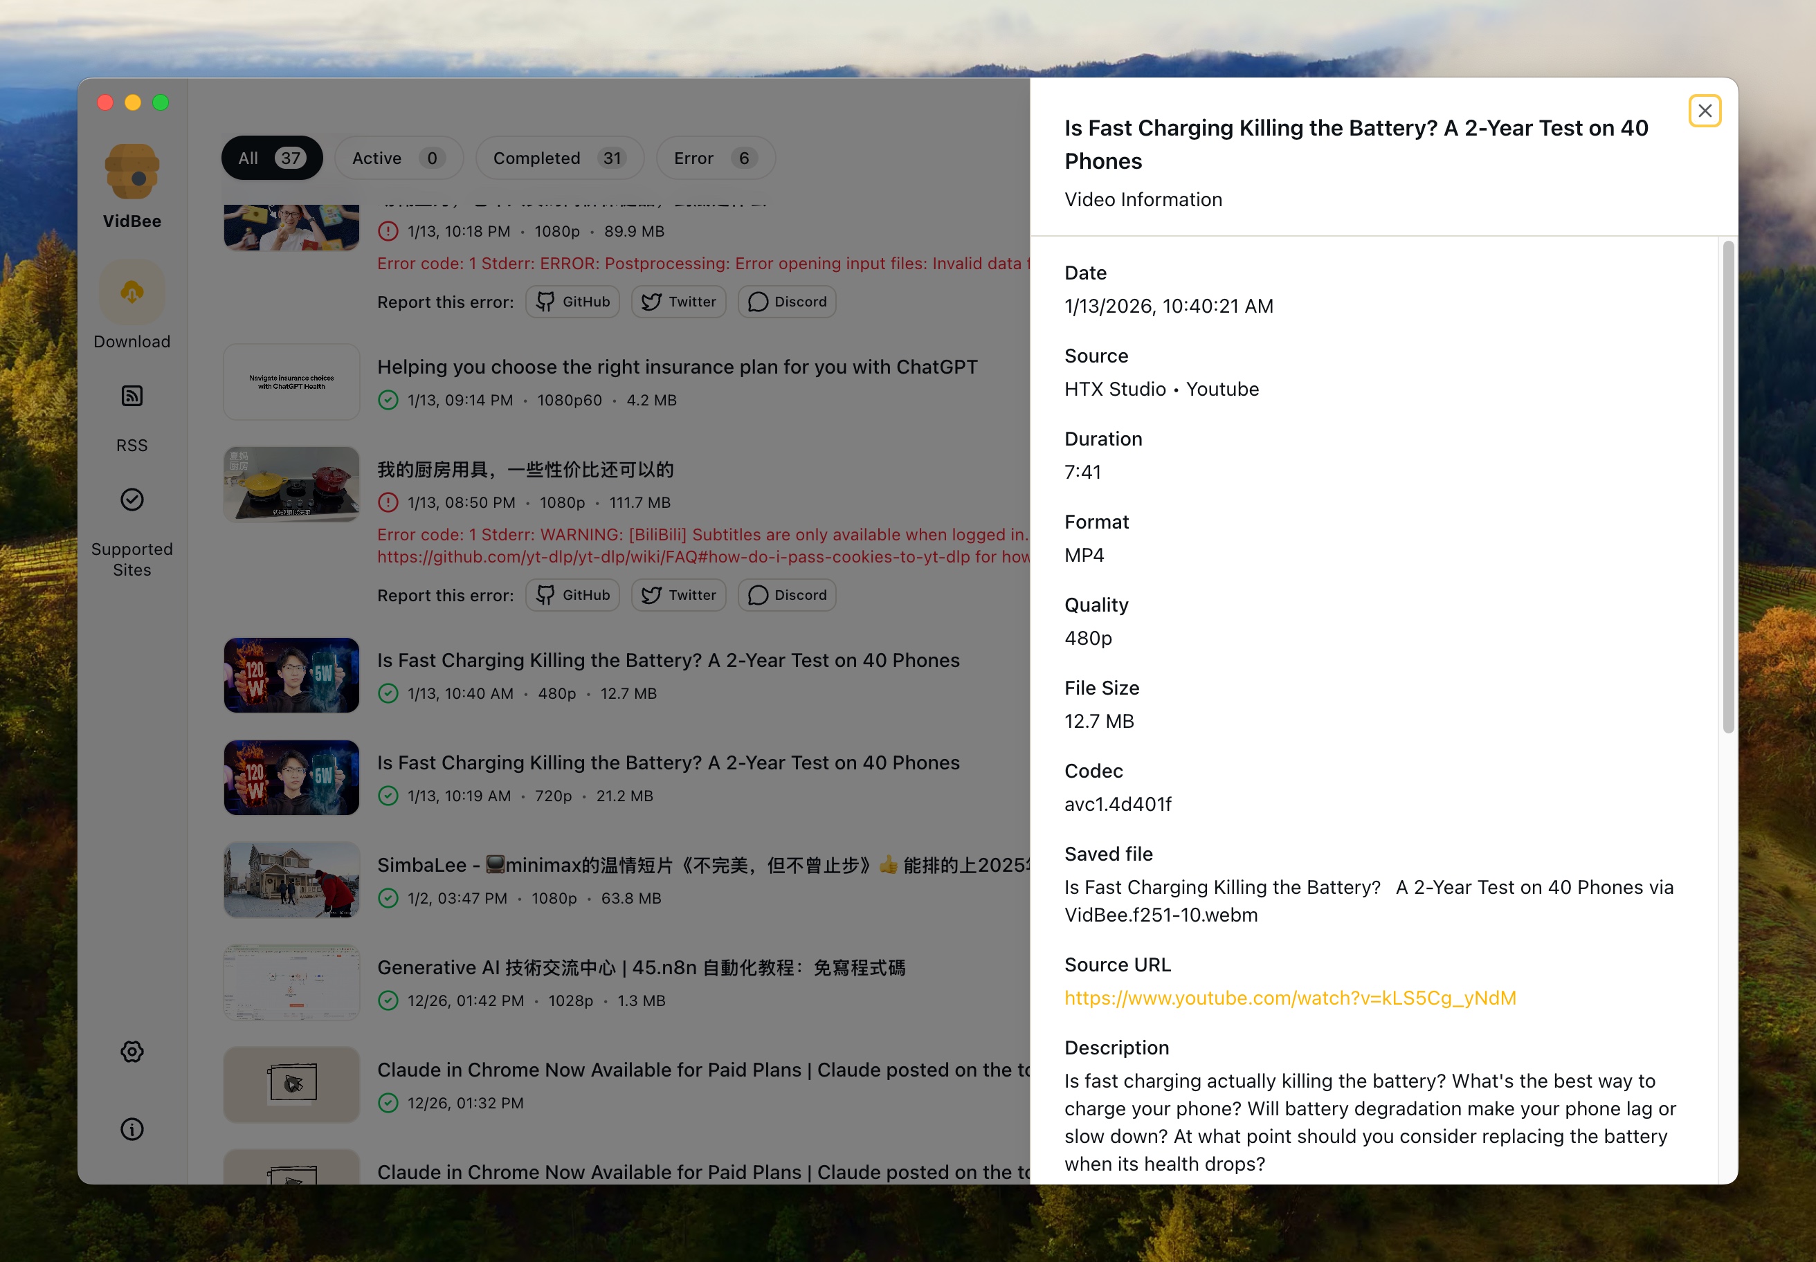The width and height of the screenshot is (1816, 1262).
Task: Click the green completed checkmark on the insurance video
Action: click(388, 400)
